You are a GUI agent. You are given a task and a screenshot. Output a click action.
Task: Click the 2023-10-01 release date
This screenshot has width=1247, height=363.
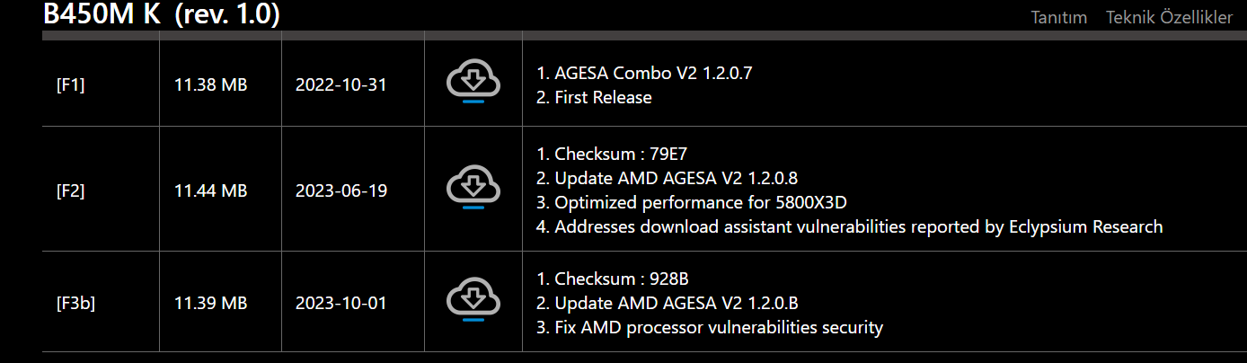[340, 303]
